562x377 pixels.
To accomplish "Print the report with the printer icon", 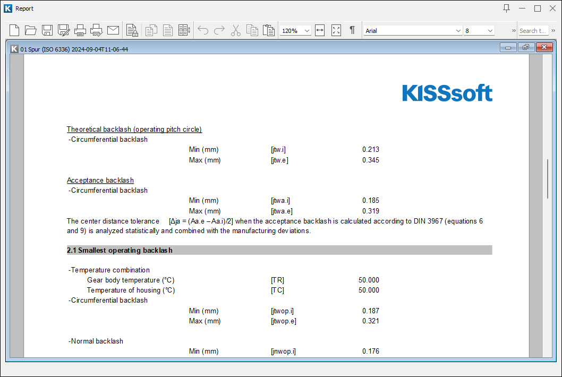I will click(x=80, y=30).
